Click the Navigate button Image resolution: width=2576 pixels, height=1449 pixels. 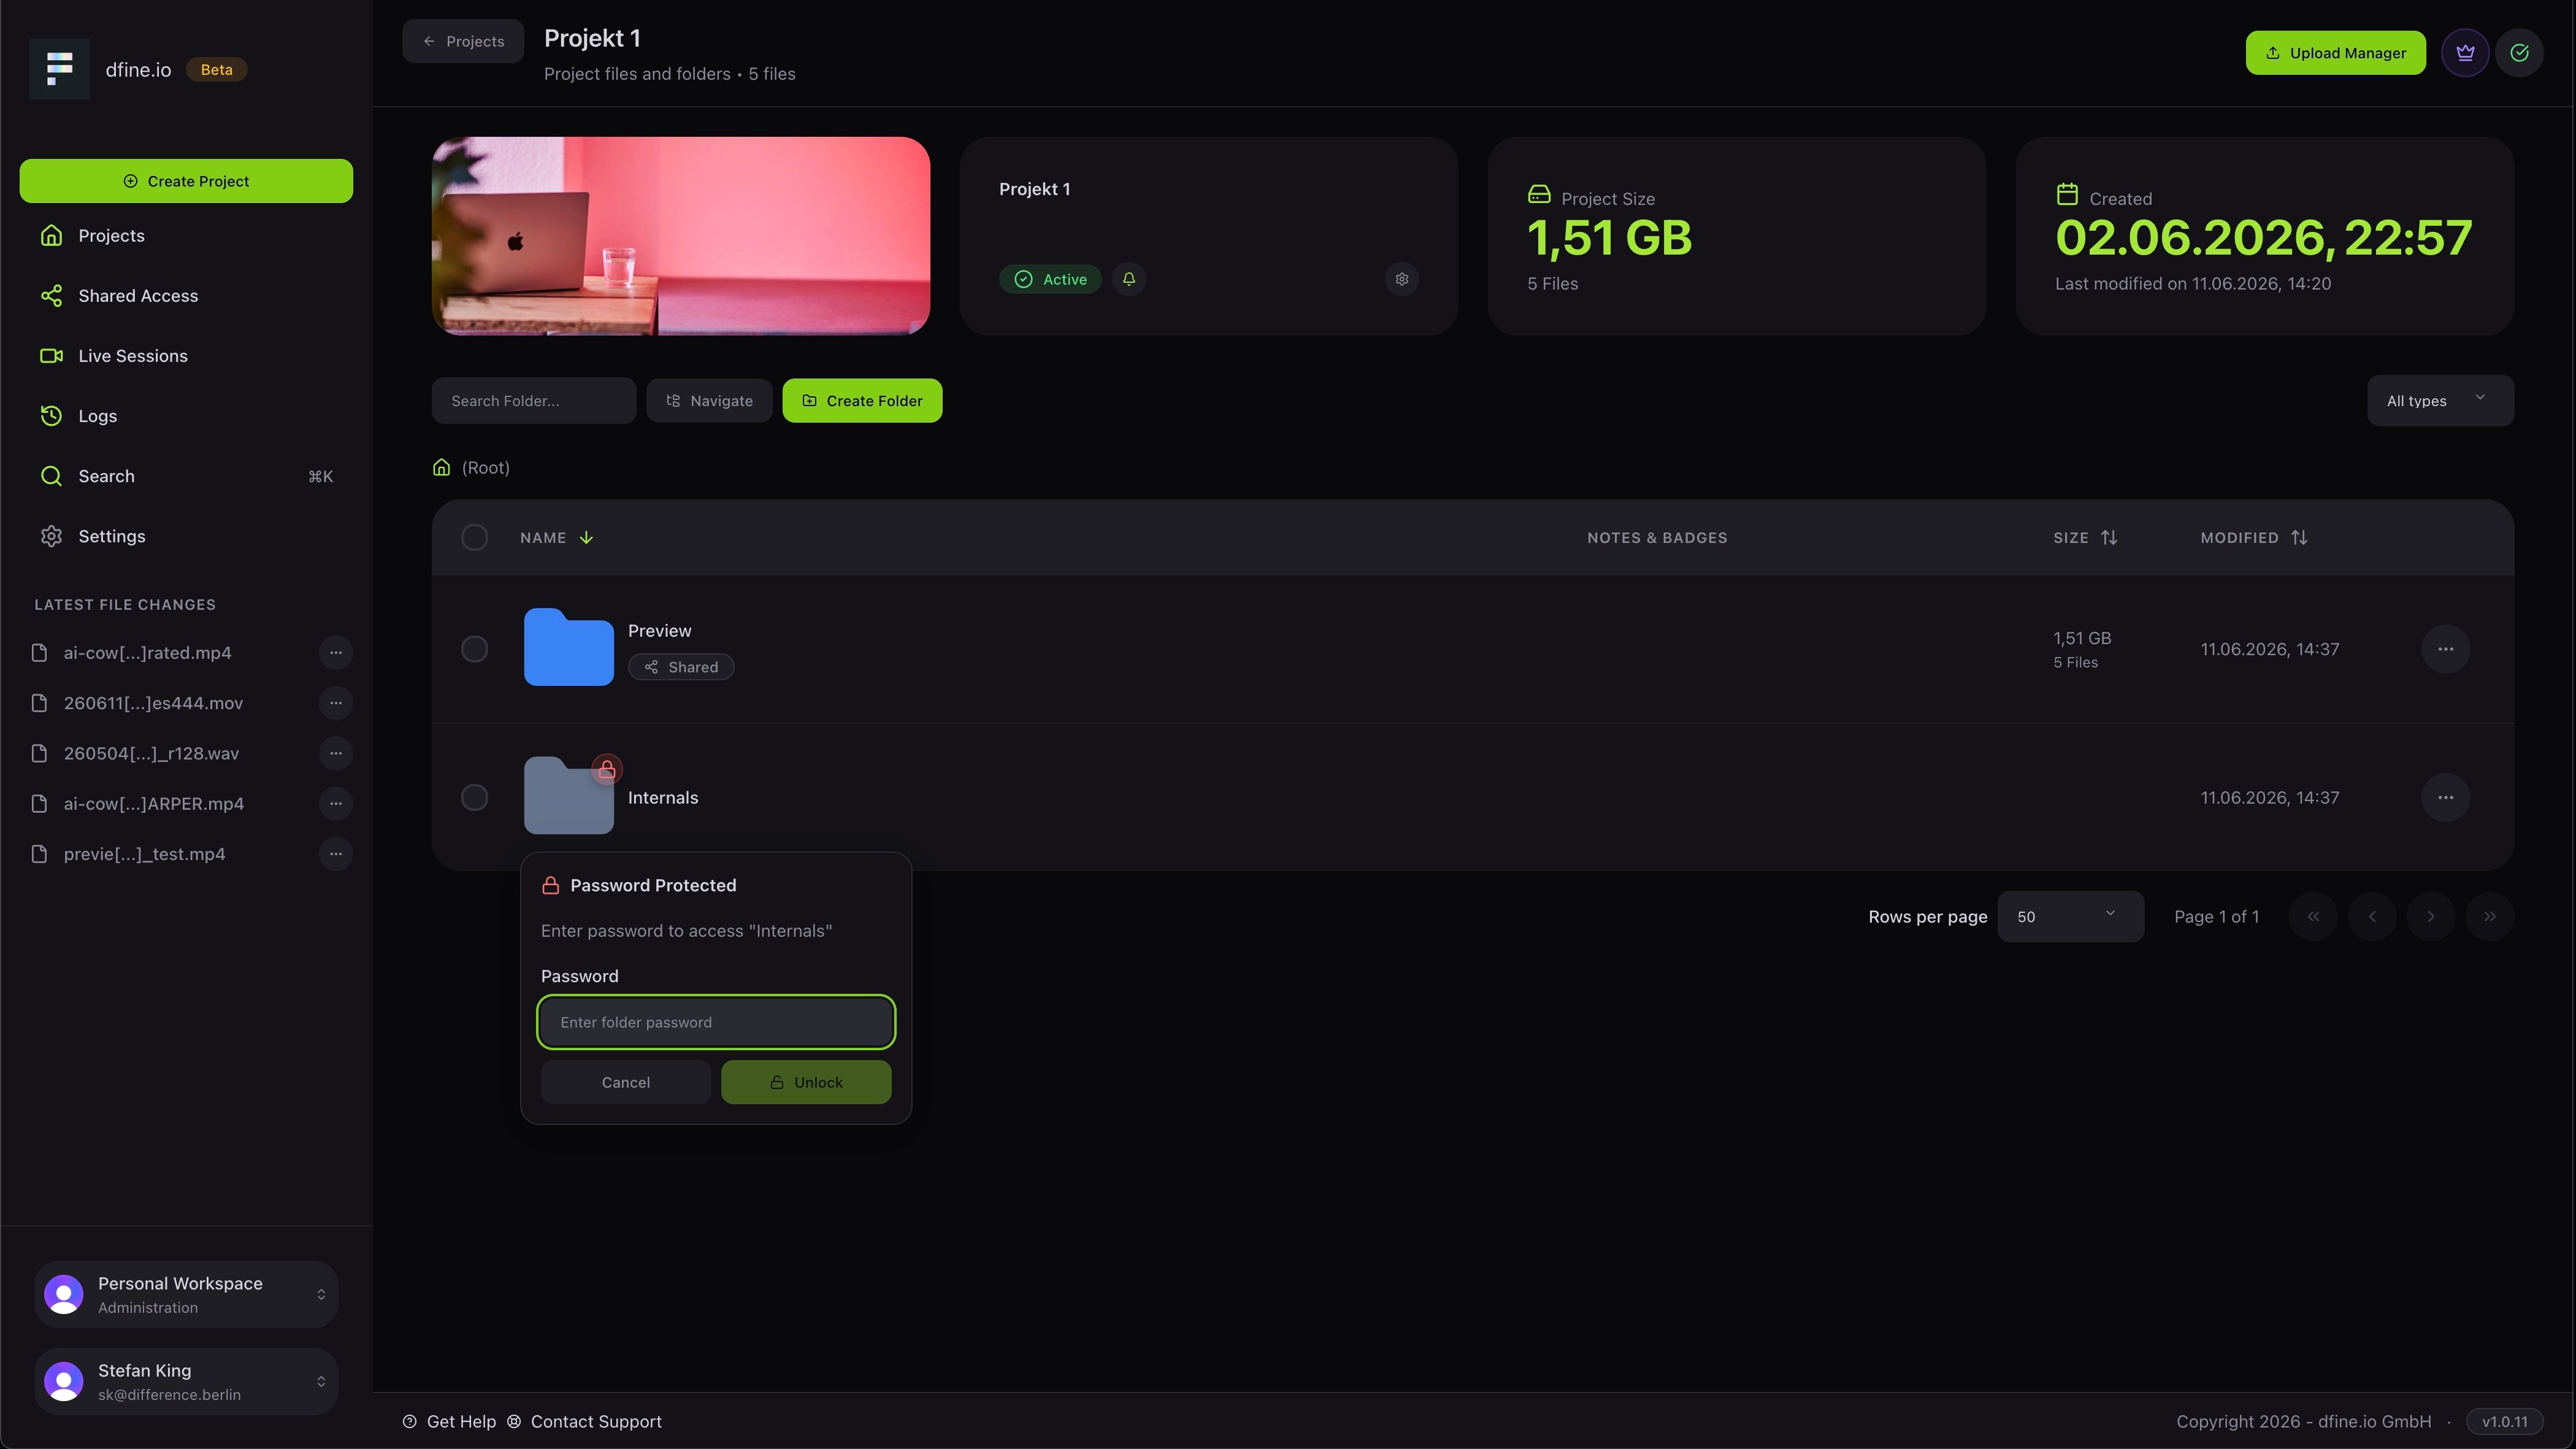(x=709, y=401)
